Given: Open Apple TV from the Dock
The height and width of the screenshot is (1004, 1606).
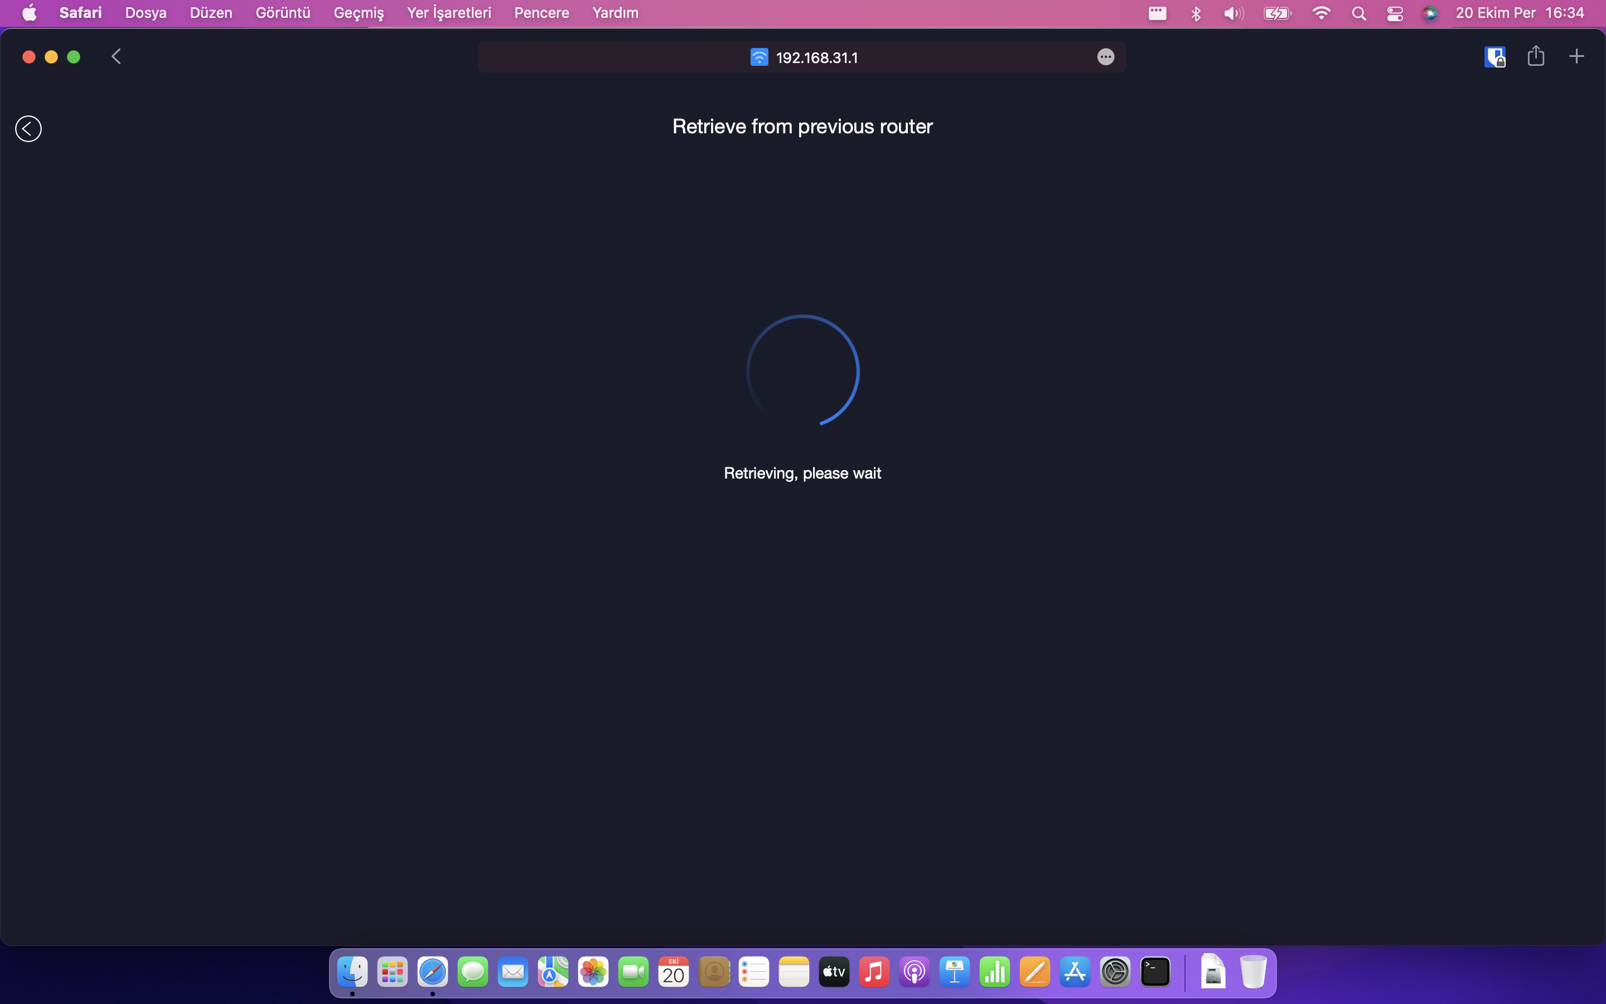Looking at the screenshot, I should [834, 972].
